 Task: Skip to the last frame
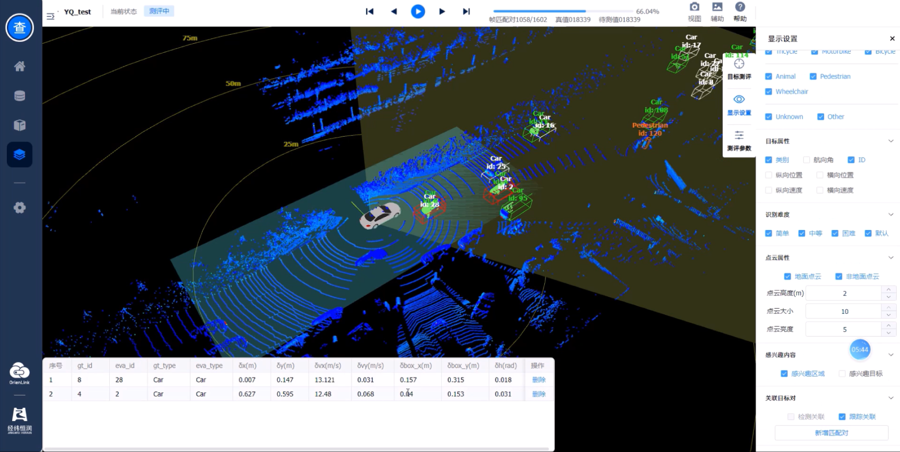point(466,12)
